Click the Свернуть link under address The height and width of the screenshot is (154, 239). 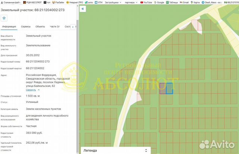tap(31, 90)
